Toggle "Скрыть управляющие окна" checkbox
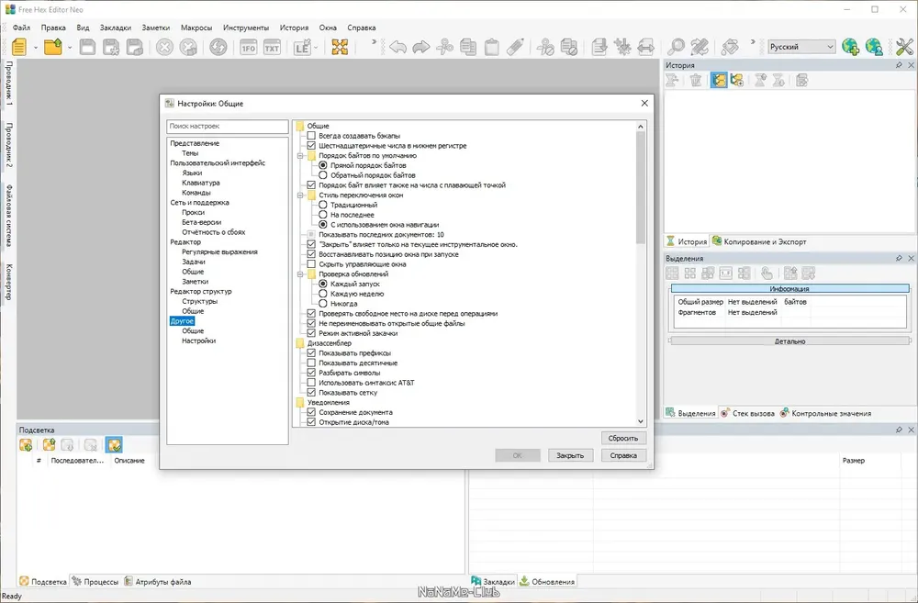Image resolution: width=918 pixels, height=603 pixels. [x=311, y=264]
